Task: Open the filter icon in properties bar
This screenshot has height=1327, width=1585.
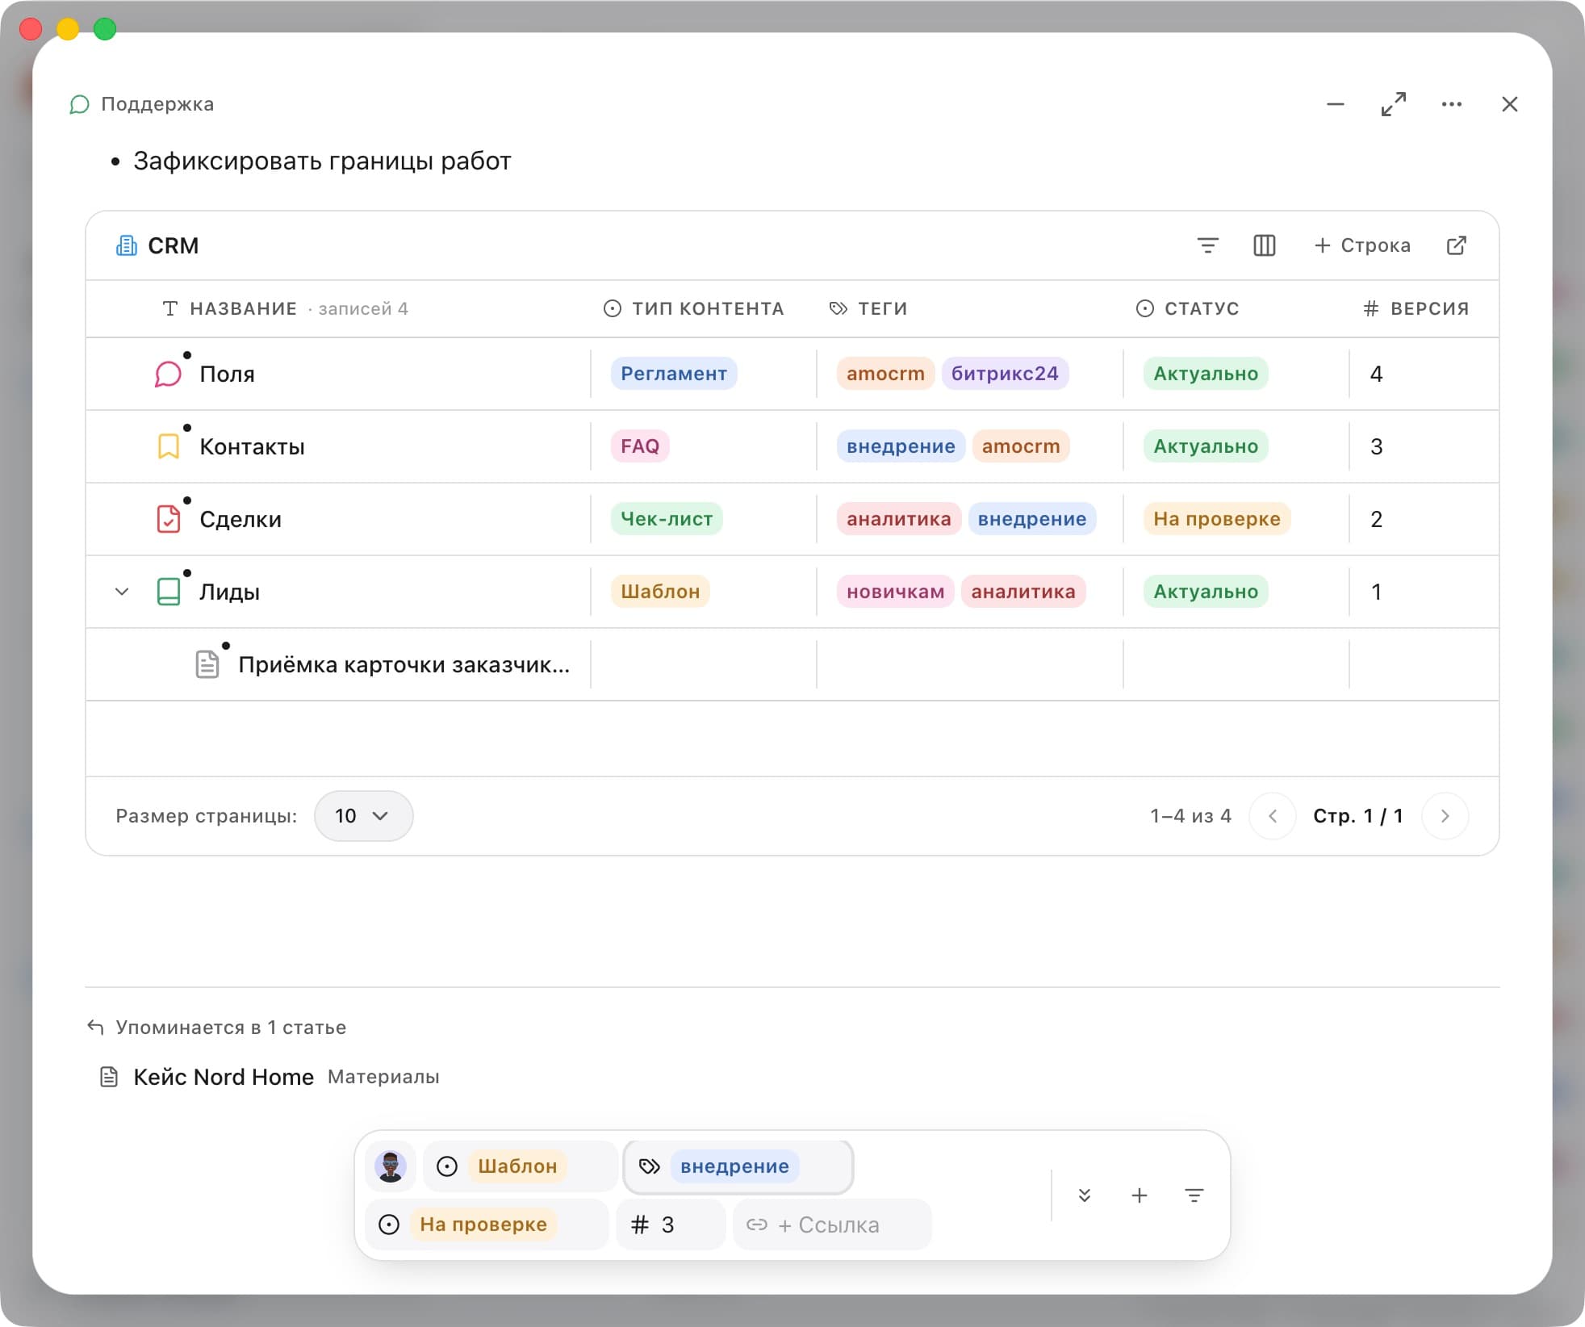Action: pos(1194,1195)
